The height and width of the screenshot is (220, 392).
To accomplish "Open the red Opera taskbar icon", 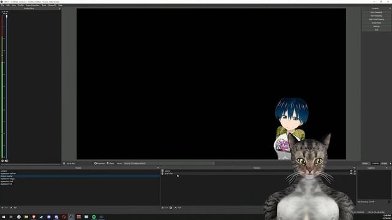I will [64, 217].
